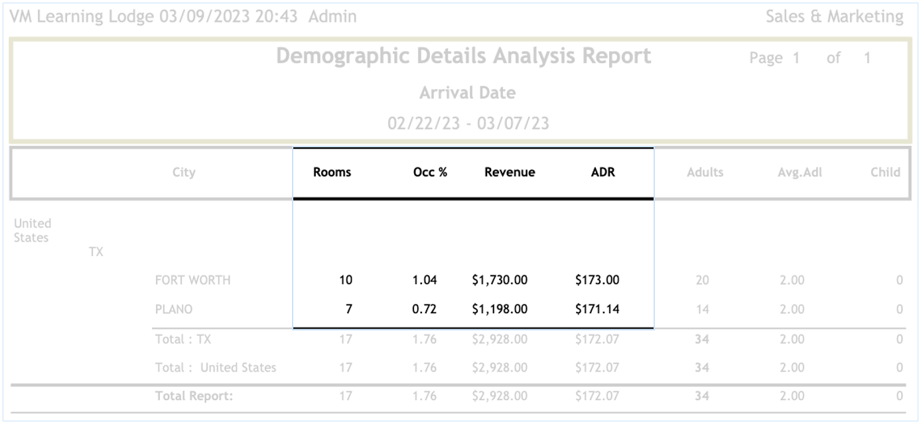Click Fort Worth revenue value $1,730.00
Image resolution: width=921 pixels, height=424 pixels.
pos(500,280)
